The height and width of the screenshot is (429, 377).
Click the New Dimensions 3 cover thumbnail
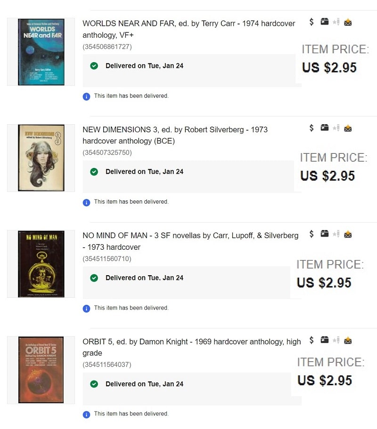(41, 158)
